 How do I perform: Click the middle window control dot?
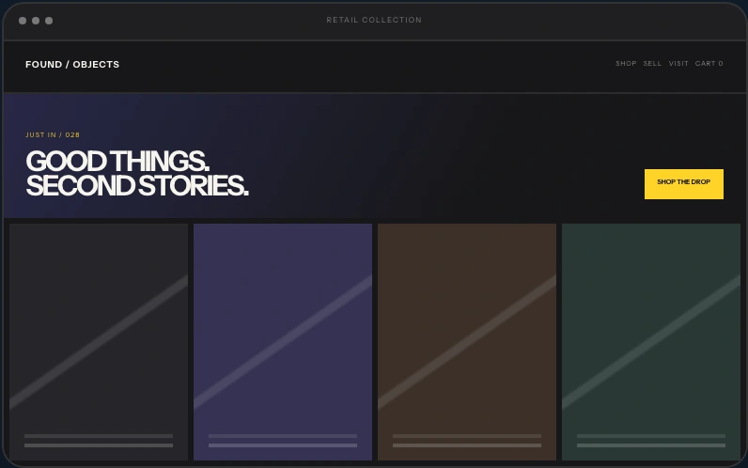(36, 21)
